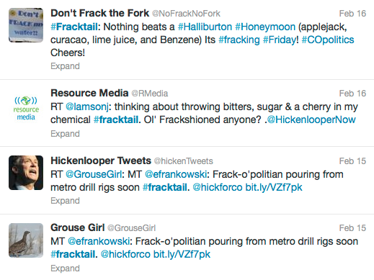Expand the Don't Frack the Fork tweet

point(65,66)
